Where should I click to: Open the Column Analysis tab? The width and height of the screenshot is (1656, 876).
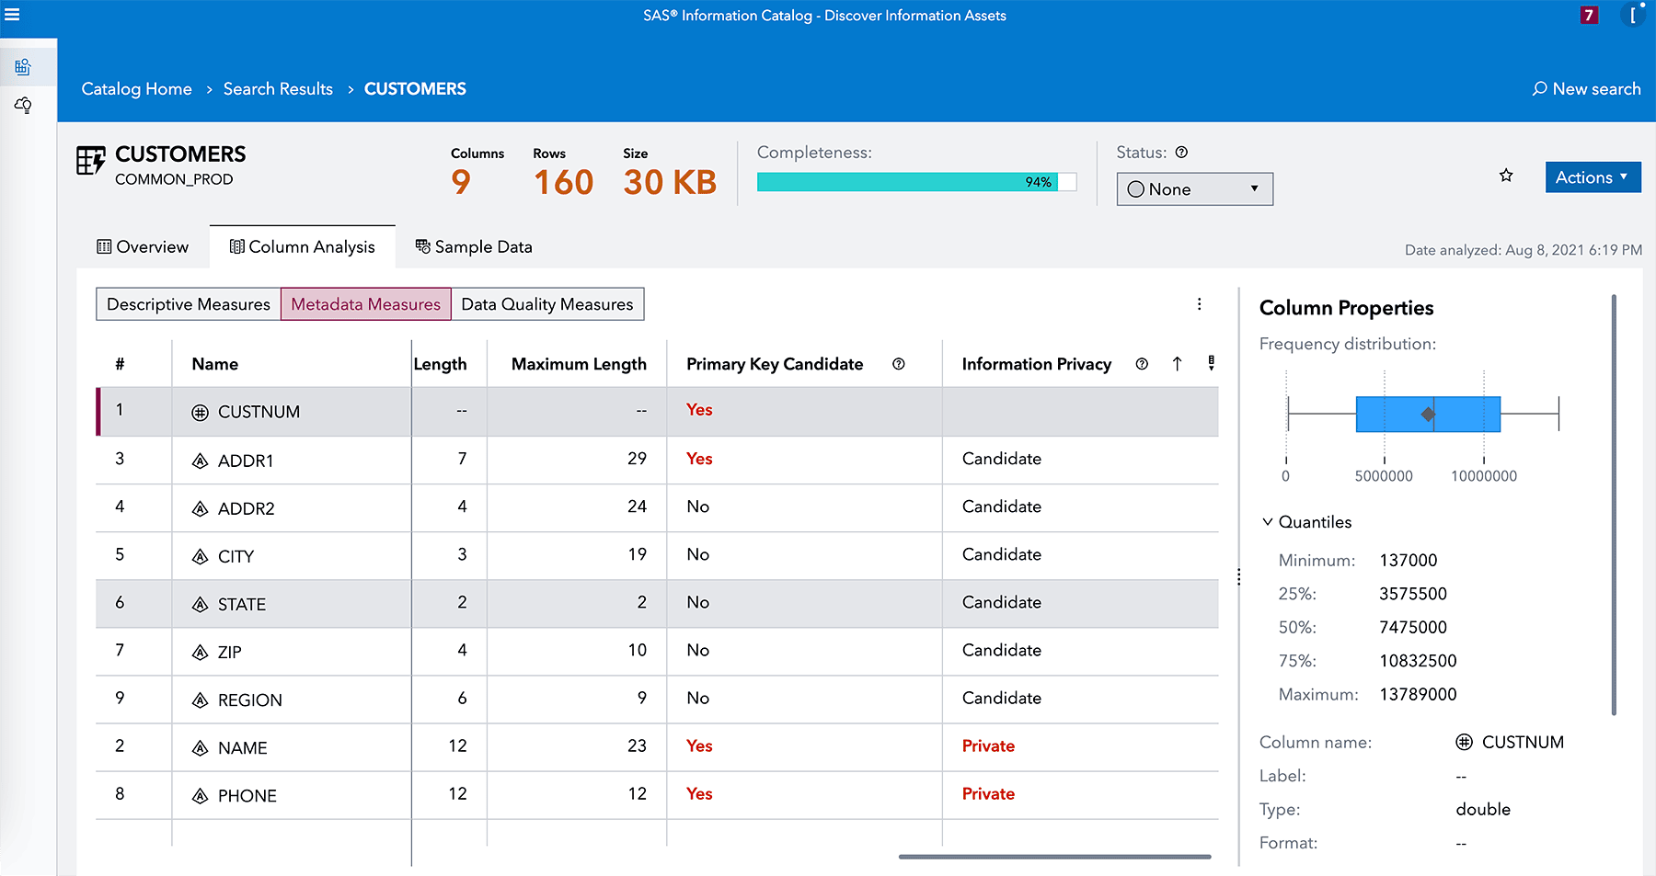pyautogui.click(x=302, y=246)
